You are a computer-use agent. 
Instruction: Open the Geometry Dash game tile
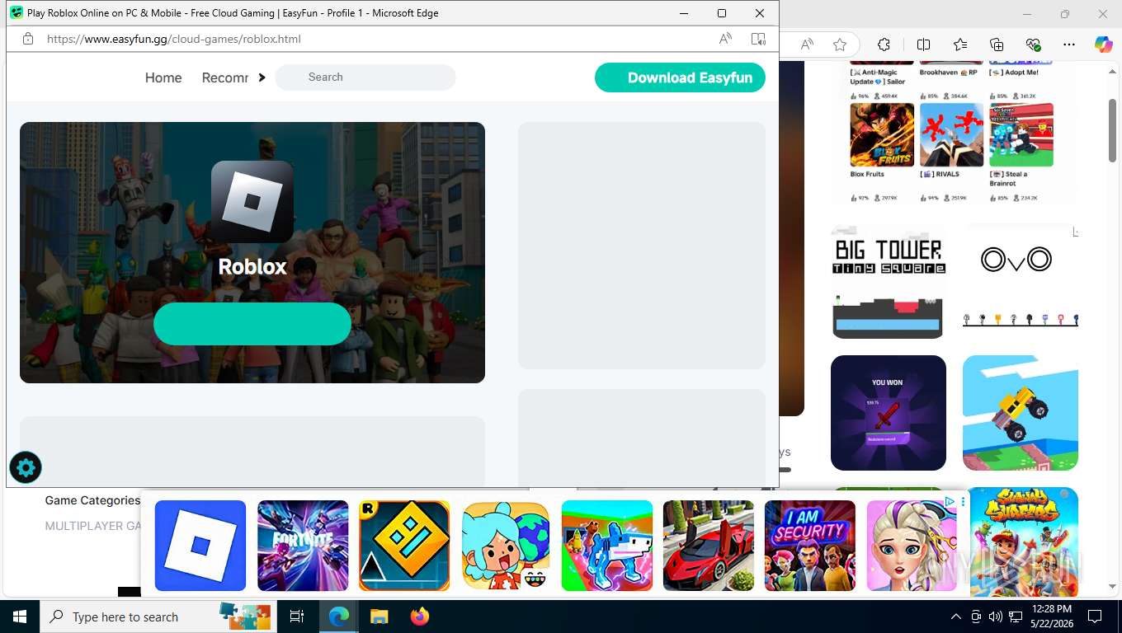404,546
